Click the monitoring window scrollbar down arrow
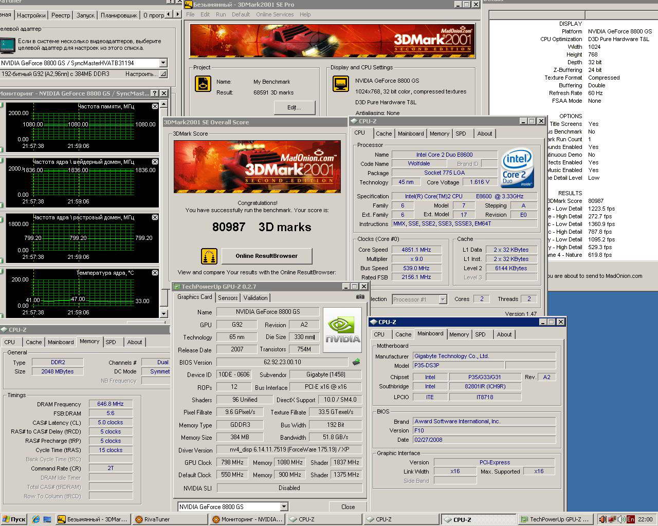This screenshot has width=658, height=526. coord(164,313)
